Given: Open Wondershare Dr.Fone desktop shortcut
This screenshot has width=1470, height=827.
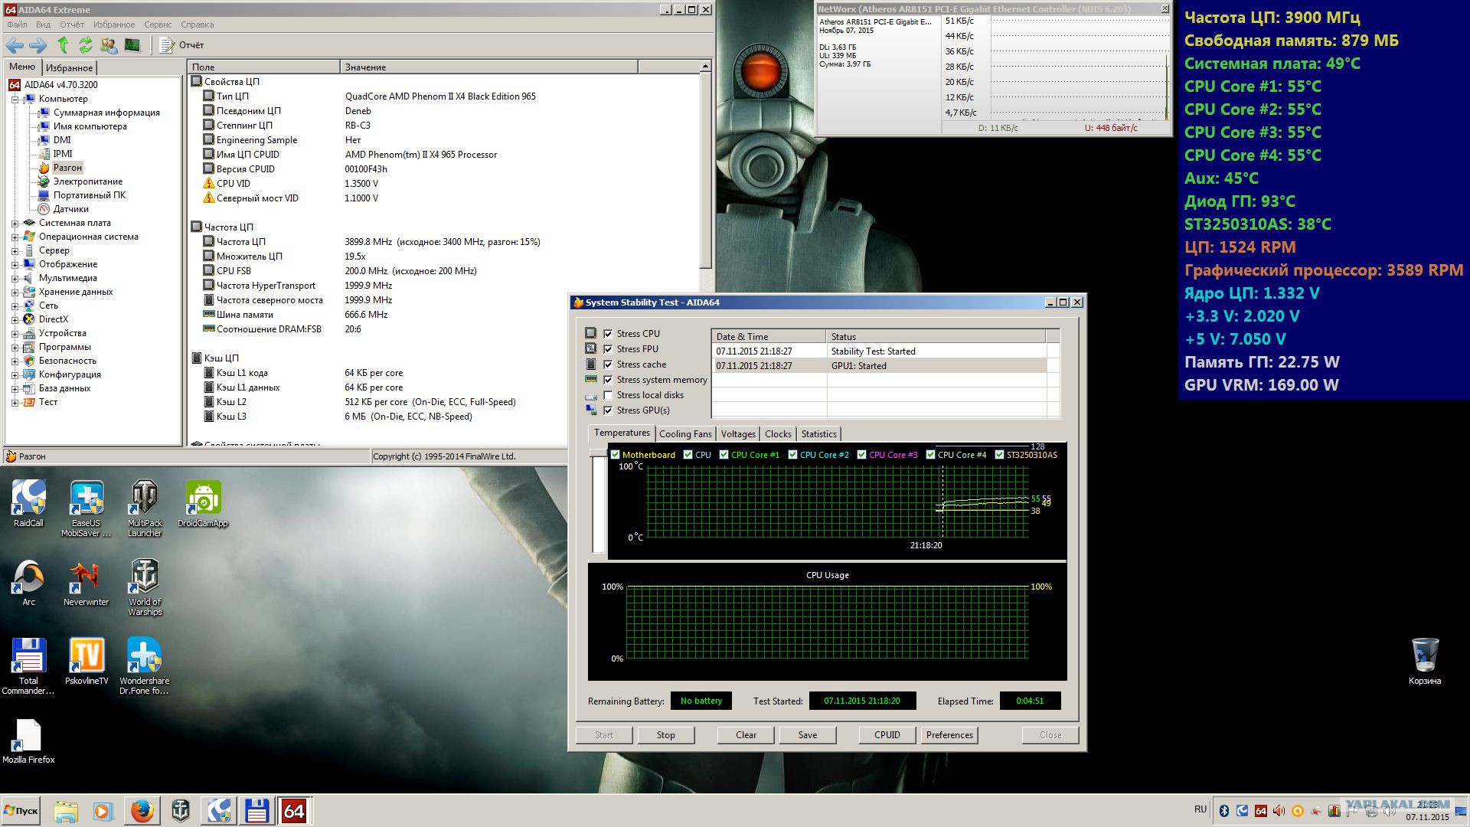Looking at the screenshot, I should click(145, 666).
